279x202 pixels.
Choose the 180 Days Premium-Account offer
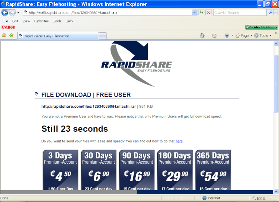click(175, 170)
